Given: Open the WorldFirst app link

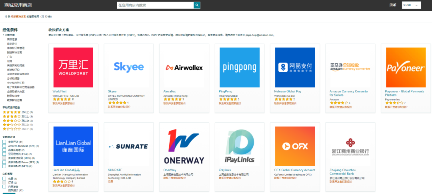Looking at the screenshot, I should [60, 91].
